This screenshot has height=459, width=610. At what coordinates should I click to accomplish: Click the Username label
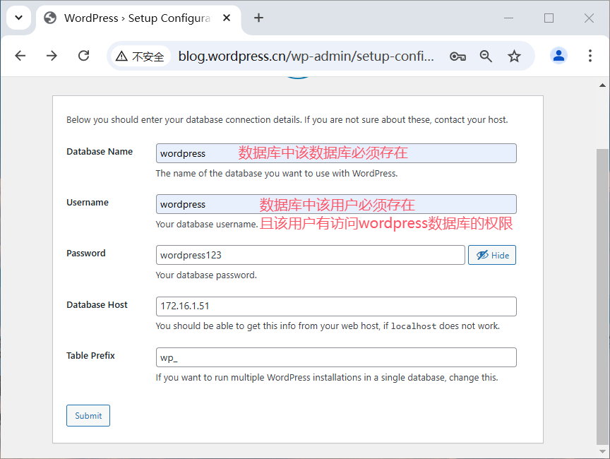click(x=88, y=202)
